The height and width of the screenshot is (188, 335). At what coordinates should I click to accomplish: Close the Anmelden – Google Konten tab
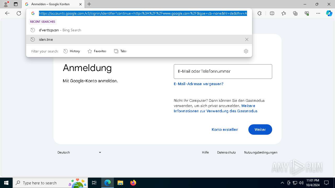click(x=80, y=4)
